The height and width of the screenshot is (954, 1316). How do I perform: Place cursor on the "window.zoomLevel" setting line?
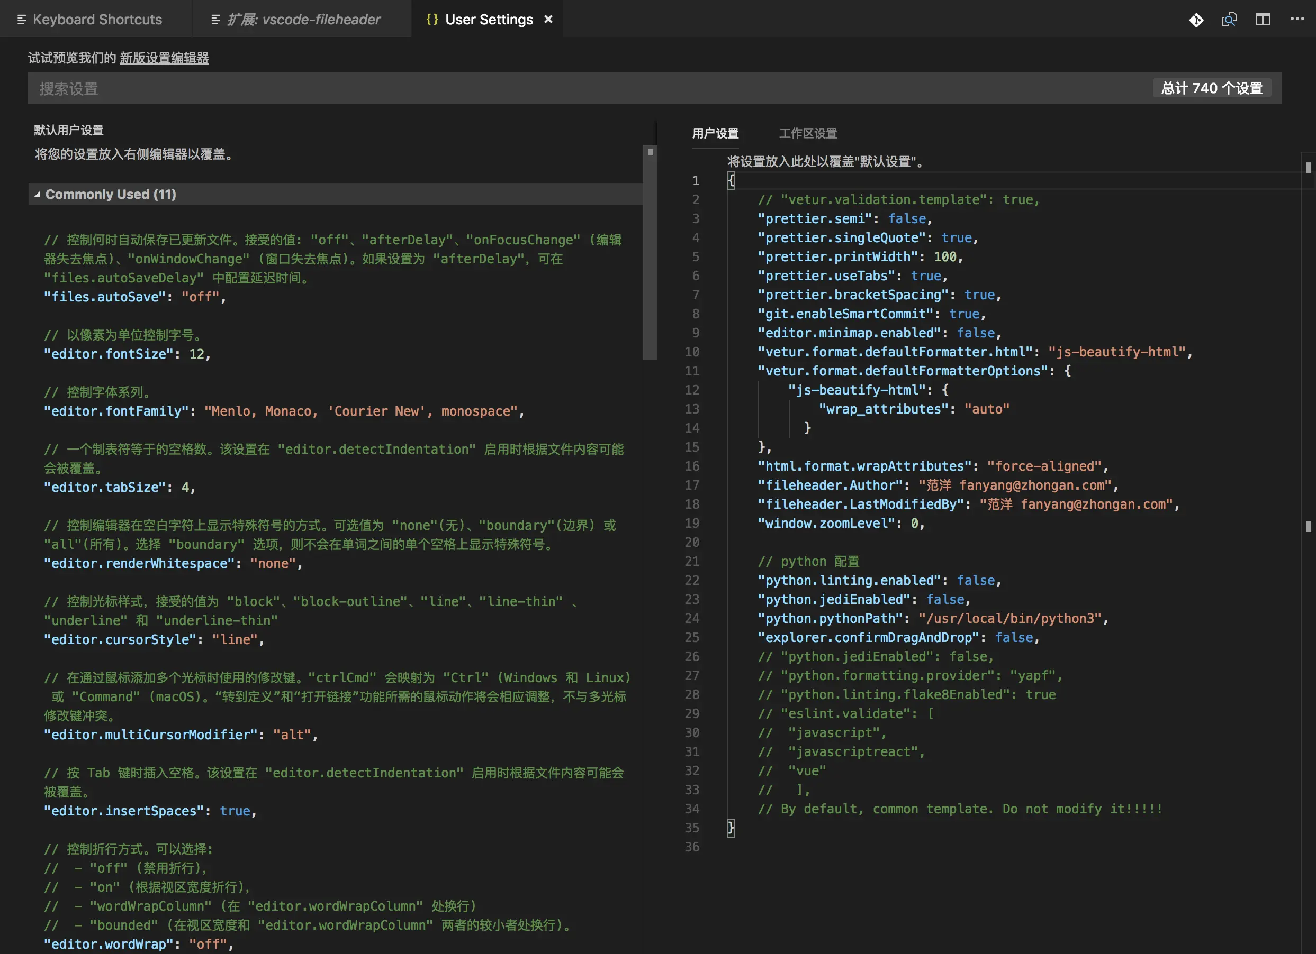pos(841,524)
